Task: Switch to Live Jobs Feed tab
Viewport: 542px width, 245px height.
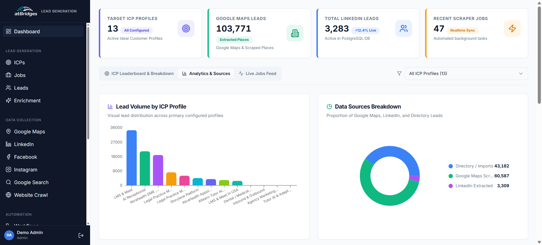Action: [x=257, y=74]
